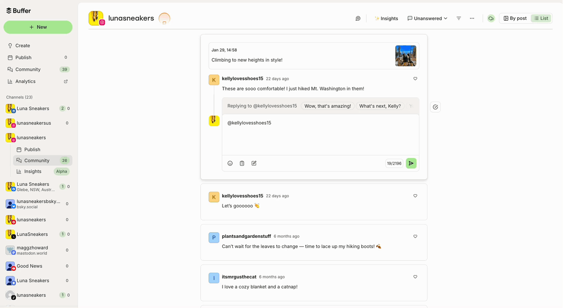Expand the Unanswered filter dropdown

click(427, 19)
